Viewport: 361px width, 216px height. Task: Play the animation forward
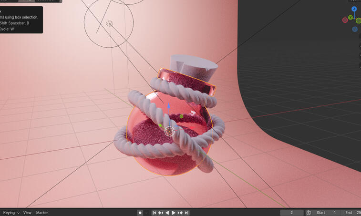pos(174,213)
